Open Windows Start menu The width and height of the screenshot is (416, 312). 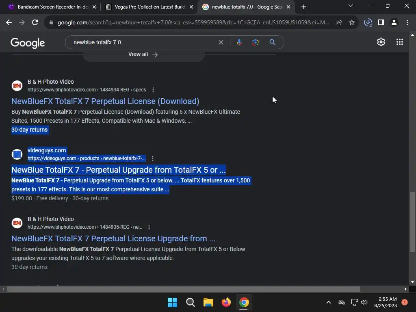[x=172, y=302]
